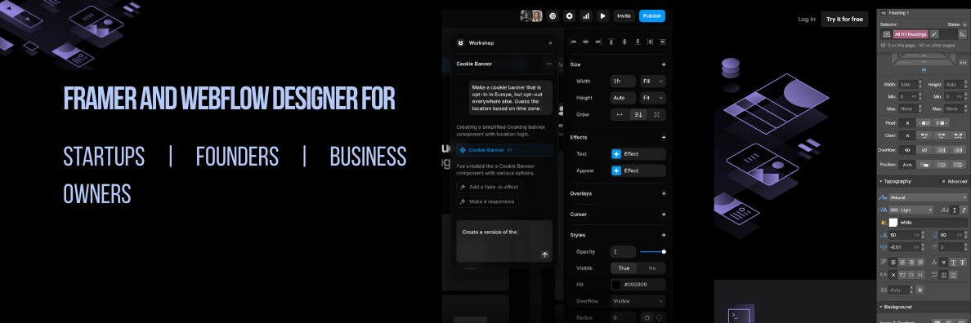
Task: Open the Width Fill dropdown
Action: coord(653,81)
